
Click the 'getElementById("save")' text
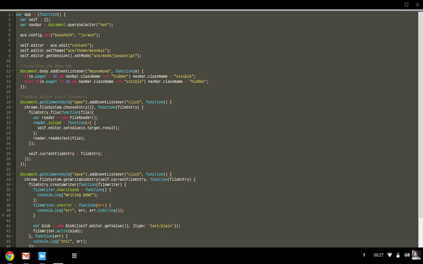(63, 174)
